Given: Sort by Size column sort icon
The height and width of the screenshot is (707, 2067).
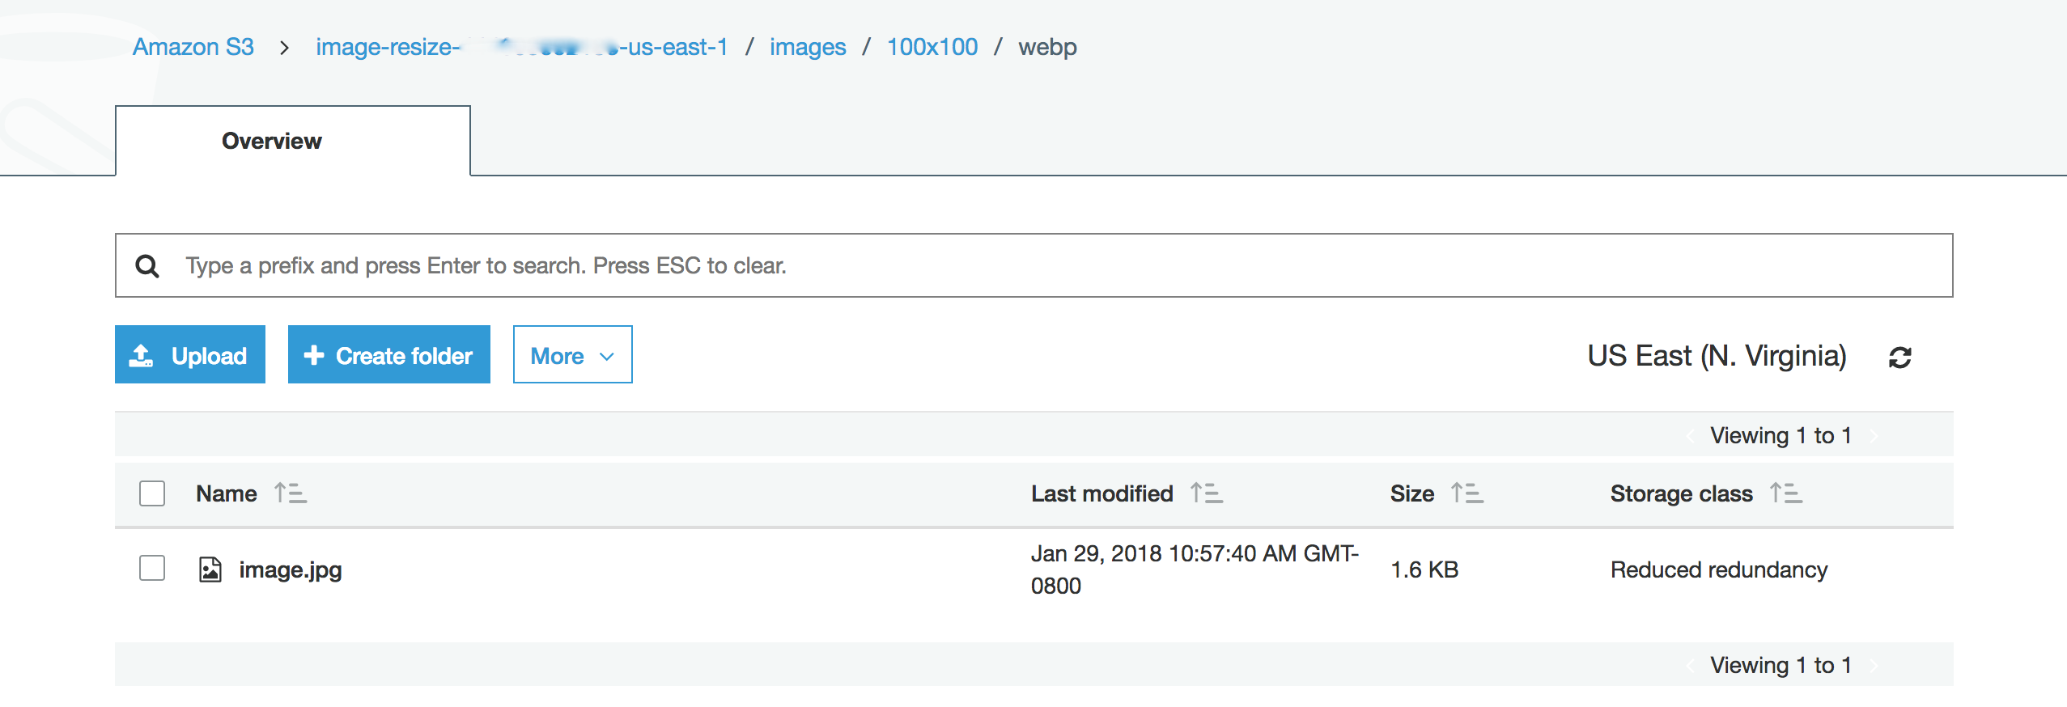Looking at the screenshot, I should tap(1466, 493).
